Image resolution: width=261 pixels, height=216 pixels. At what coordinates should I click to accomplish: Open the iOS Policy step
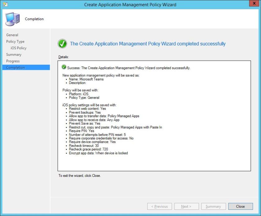coord(19,48)
